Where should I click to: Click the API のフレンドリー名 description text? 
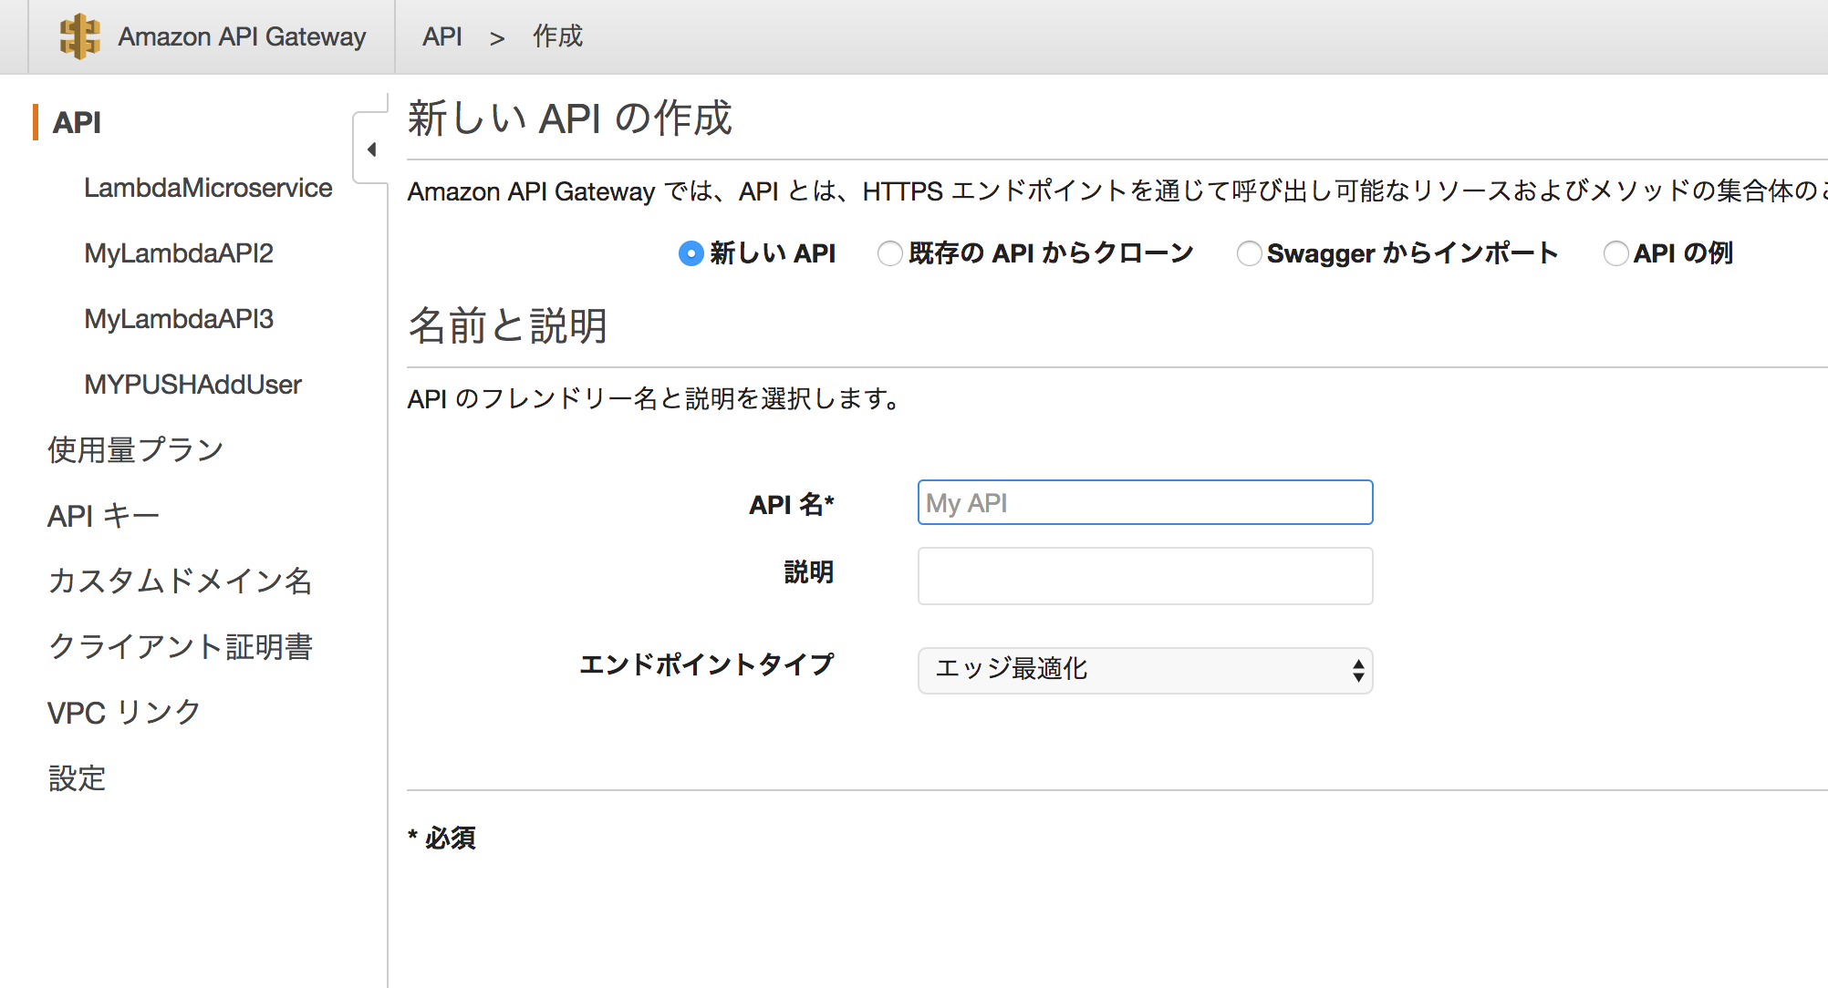pos(654,398)
